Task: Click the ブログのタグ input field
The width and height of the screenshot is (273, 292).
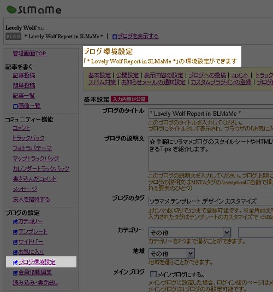Action: point(211,201)
